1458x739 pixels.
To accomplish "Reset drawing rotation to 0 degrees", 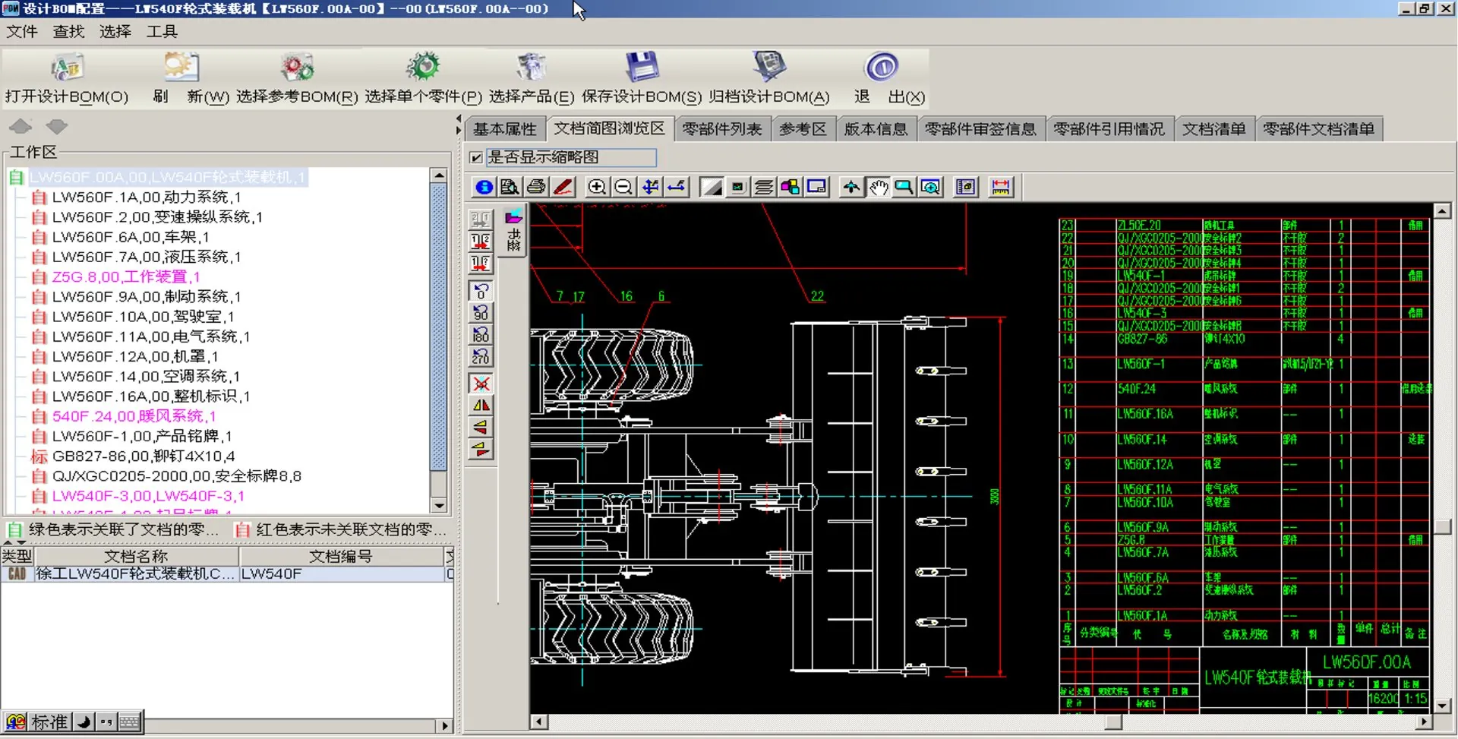I will (x=481, y=291).
